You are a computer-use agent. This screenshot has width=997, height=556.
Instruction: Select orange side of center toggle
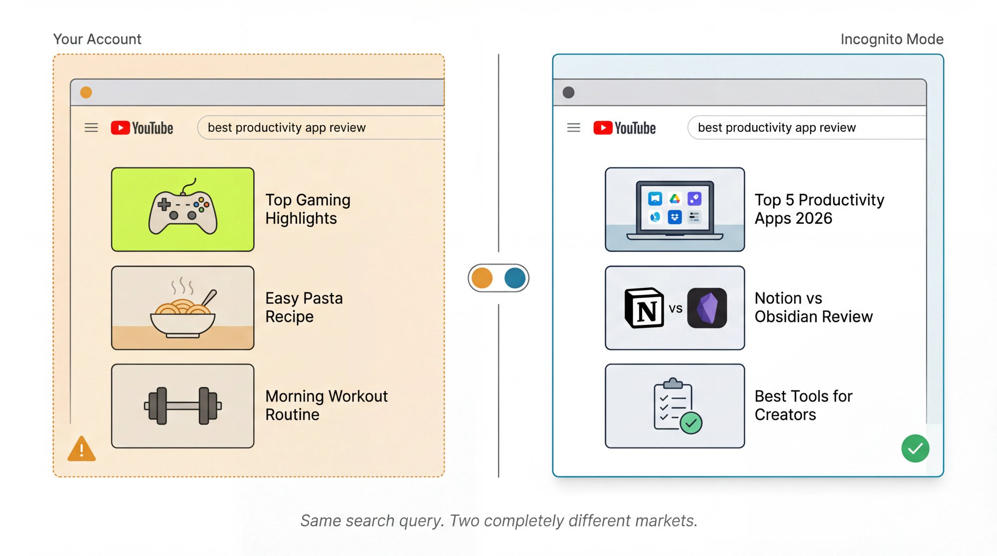click(x=482, y=278)
